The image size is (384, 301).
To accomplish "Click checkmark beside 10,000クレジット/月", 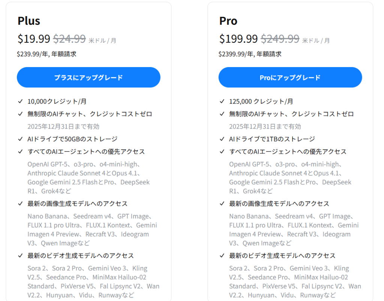I will point(20,101).
